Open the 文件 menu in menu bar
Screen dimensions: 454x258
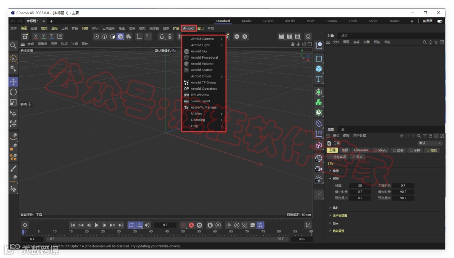tap(13, 28)
